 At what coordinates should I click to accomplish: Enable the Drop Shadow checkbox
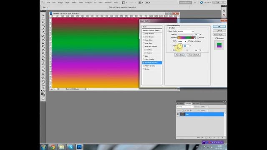click(144, 34)
